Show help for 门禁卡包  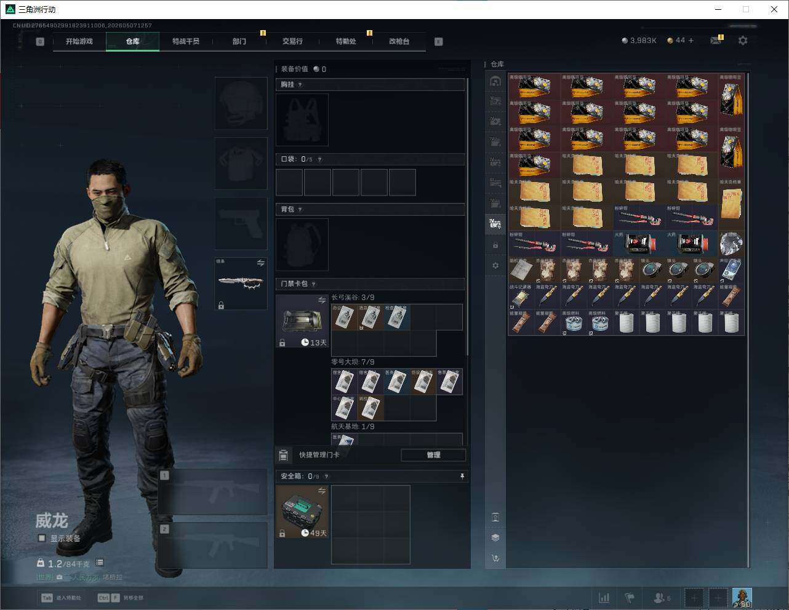click(314, 284)
